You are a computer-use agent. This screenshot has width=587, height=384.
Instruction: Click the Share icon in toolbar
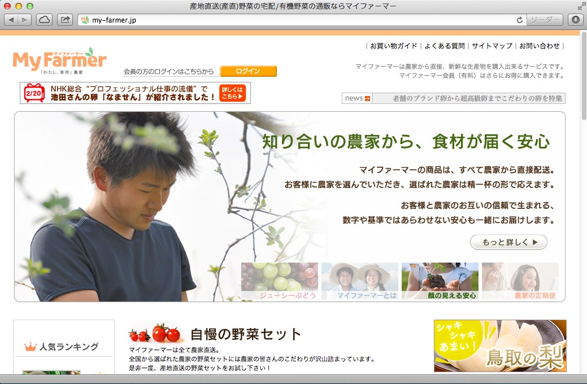coord(65,20)
